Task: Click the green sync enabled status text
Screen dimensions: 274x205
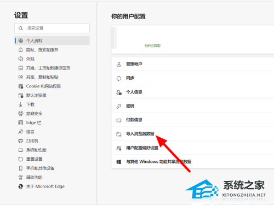Action: 152,45
